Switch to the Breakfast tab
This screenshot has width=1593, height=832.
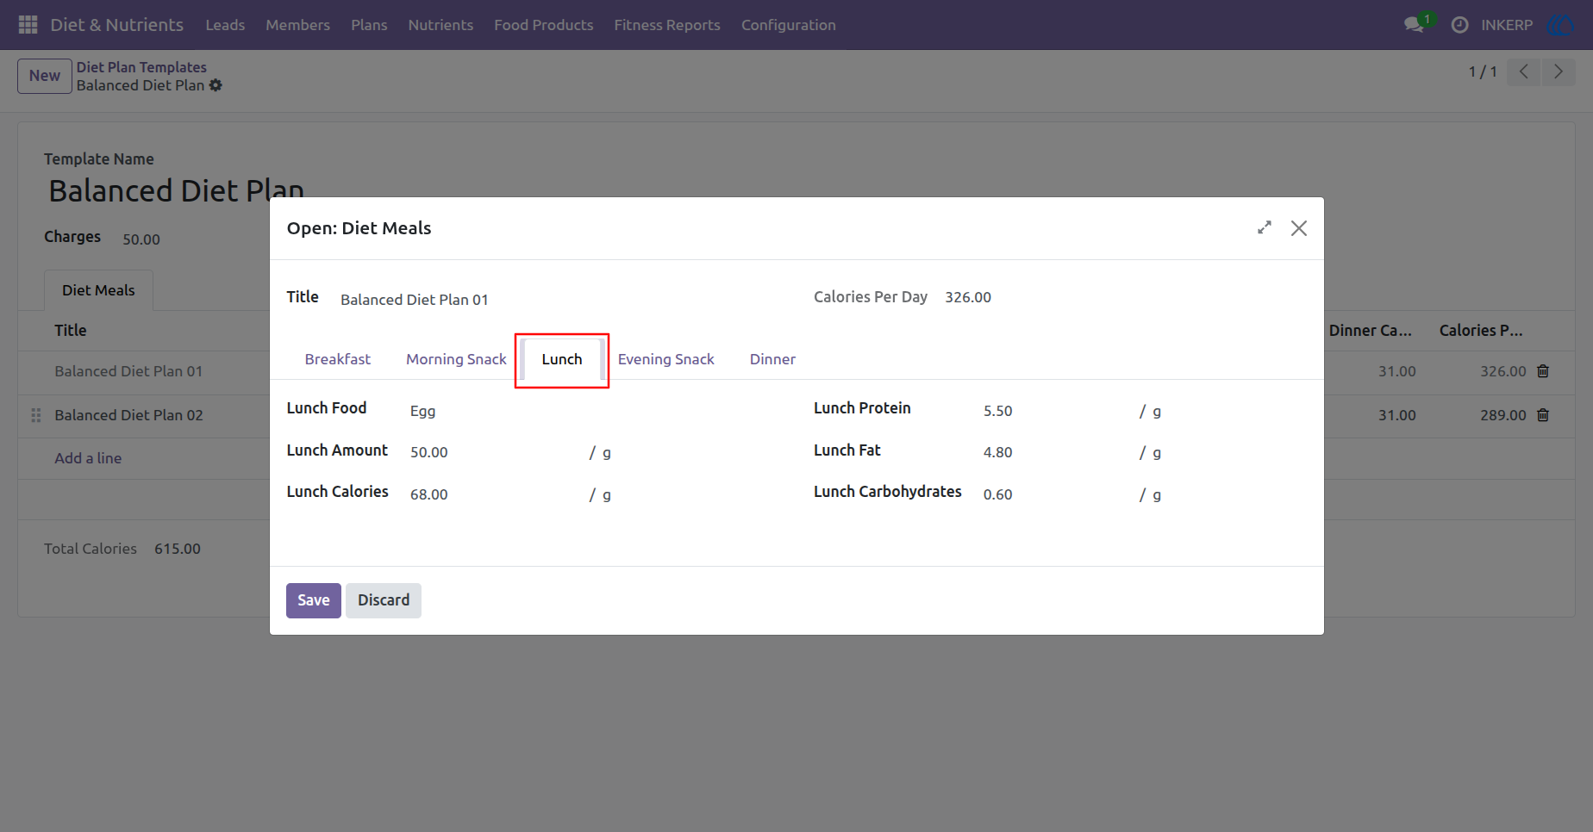pyautogui.click(x=337, y=359)
